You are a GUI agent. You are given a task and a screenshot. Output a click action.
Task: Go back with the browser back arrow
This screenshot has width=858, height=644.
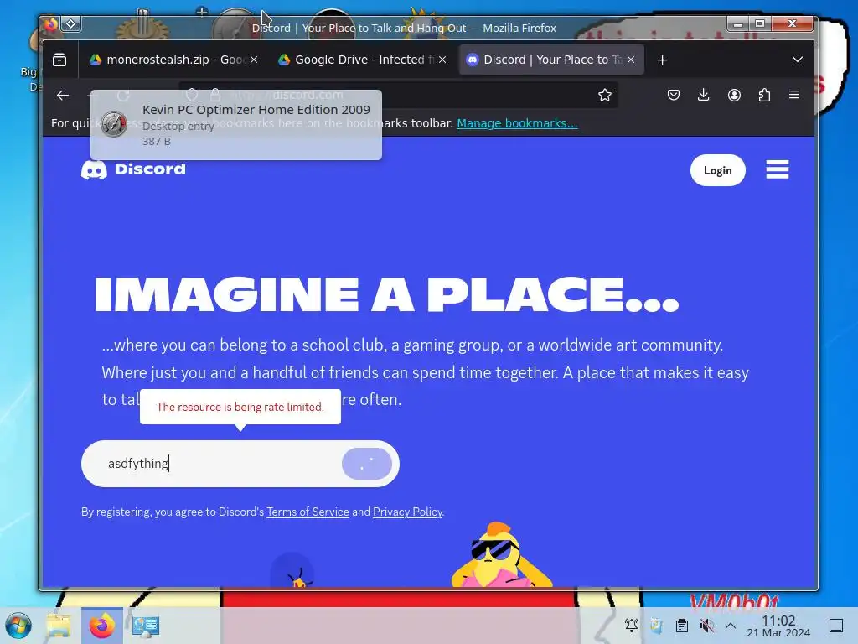point(63,96)
